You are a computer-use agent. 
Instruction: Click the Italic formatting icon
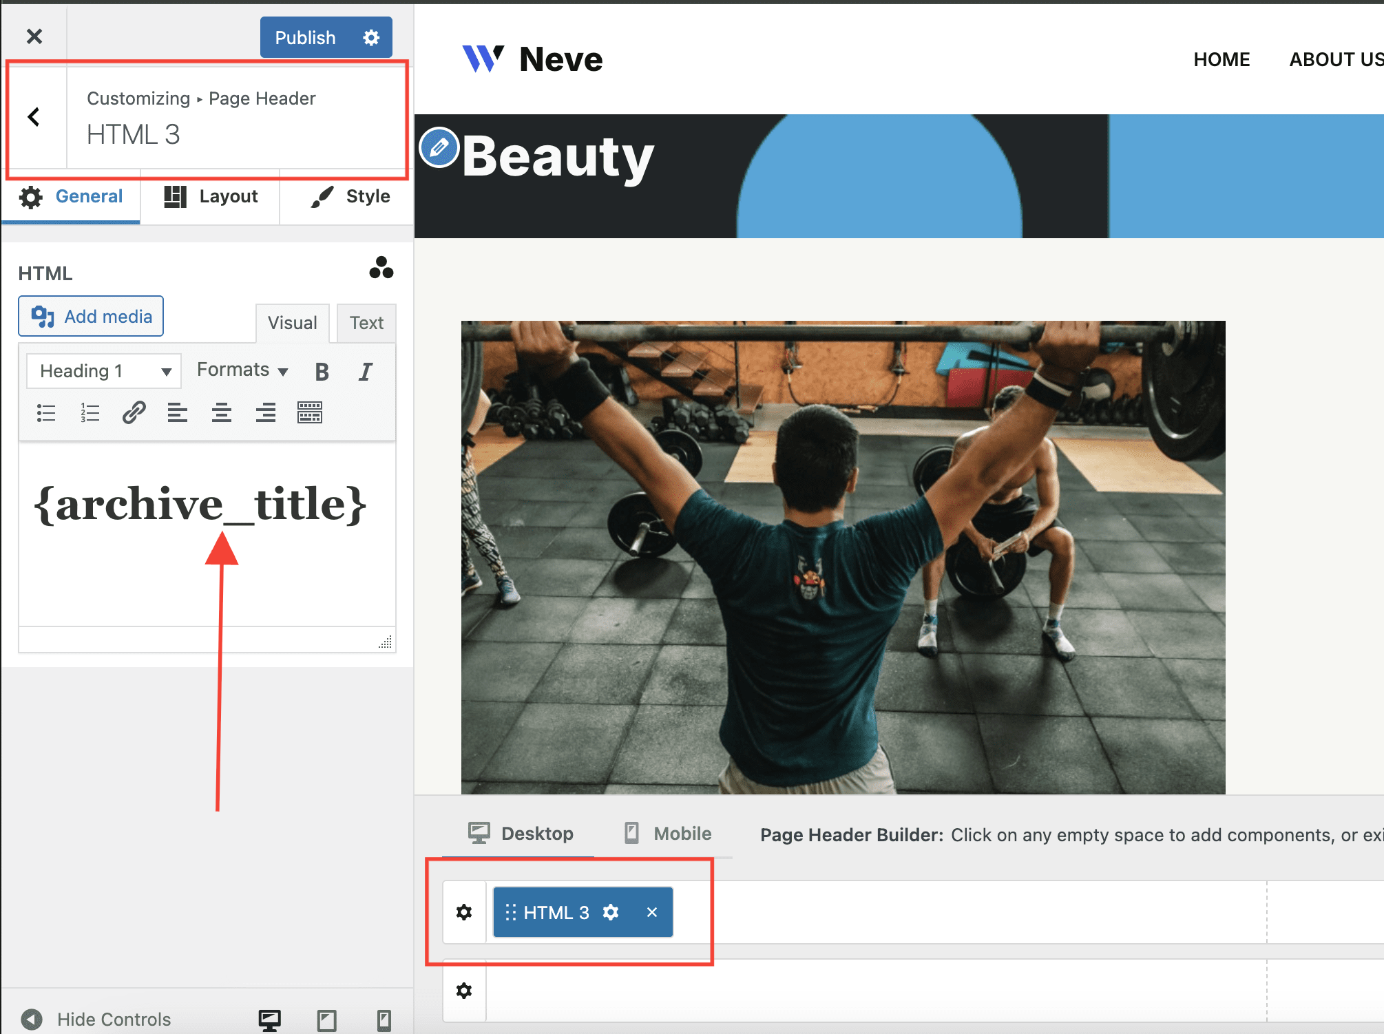click(366, 372)
